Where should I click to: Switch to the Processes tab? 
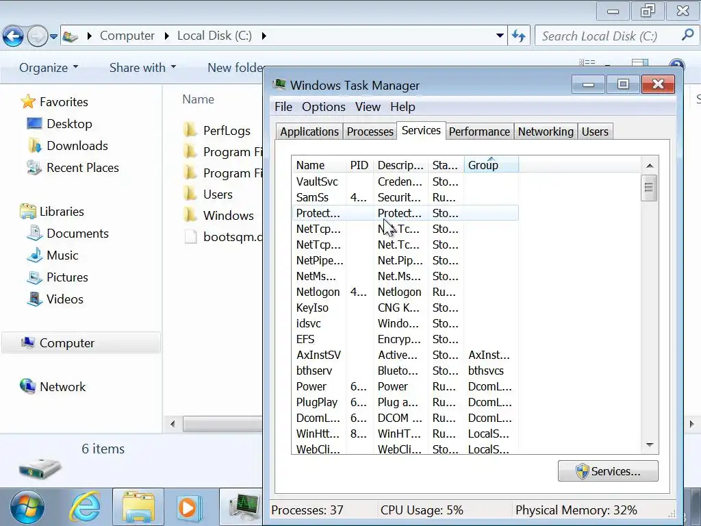[x=370, y=131]
